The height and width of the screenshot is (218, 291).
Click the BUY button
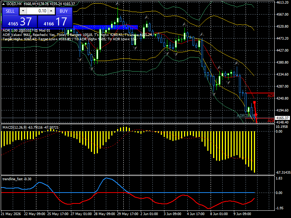coord(64,11)
